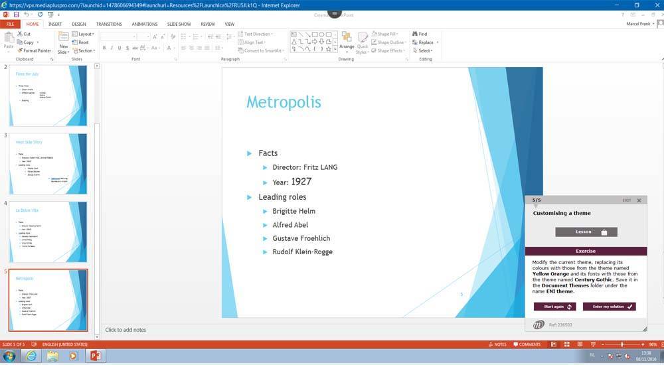Click the Save icon in quick access toolbar
Viewport: 664px width, 365px height.
click(17, 14)
